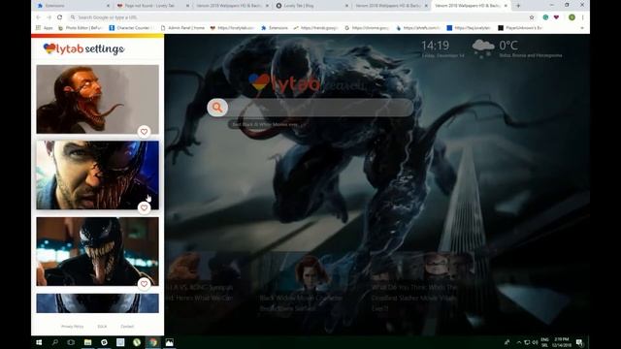Open the Apps bookmarks shortcut

coord(45,28)
